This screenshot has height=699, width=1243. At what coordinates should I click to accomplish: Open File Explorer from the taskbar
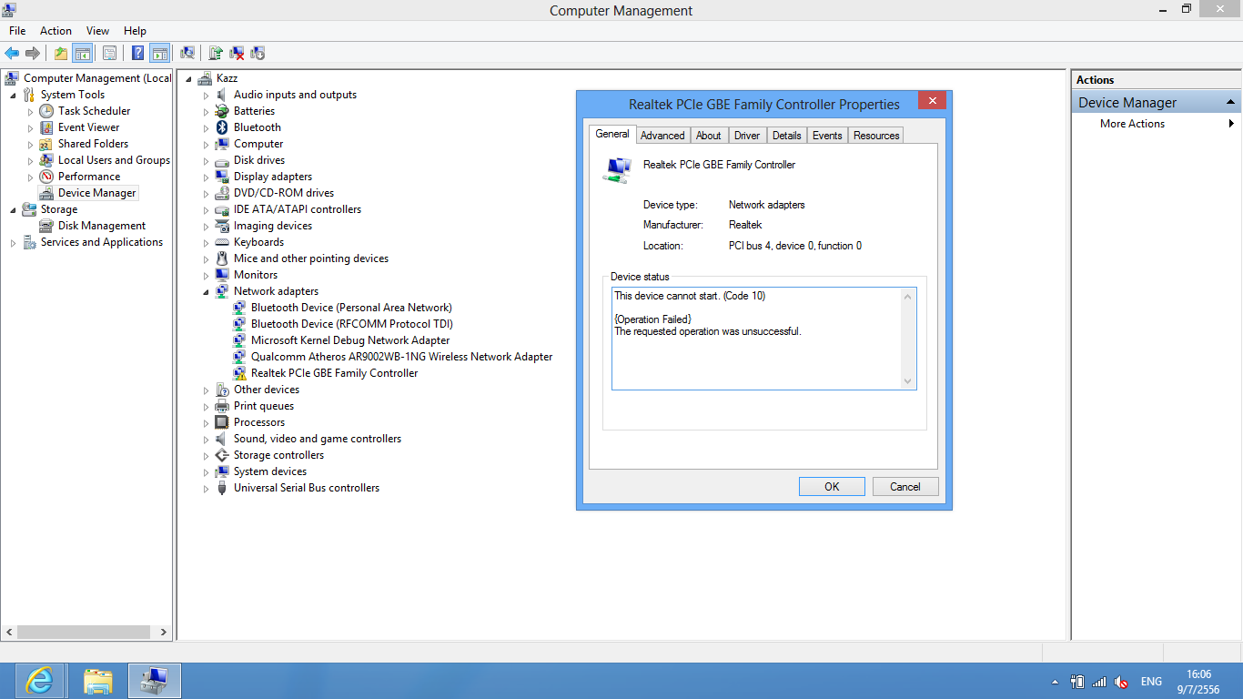[97, 681]
